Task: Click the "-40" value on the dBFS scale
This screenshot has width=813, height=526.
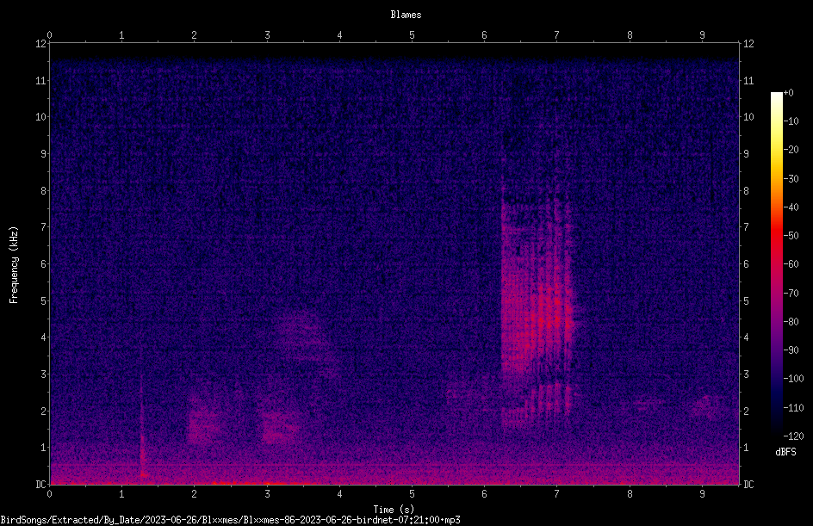Action: [x=791, y=207]
